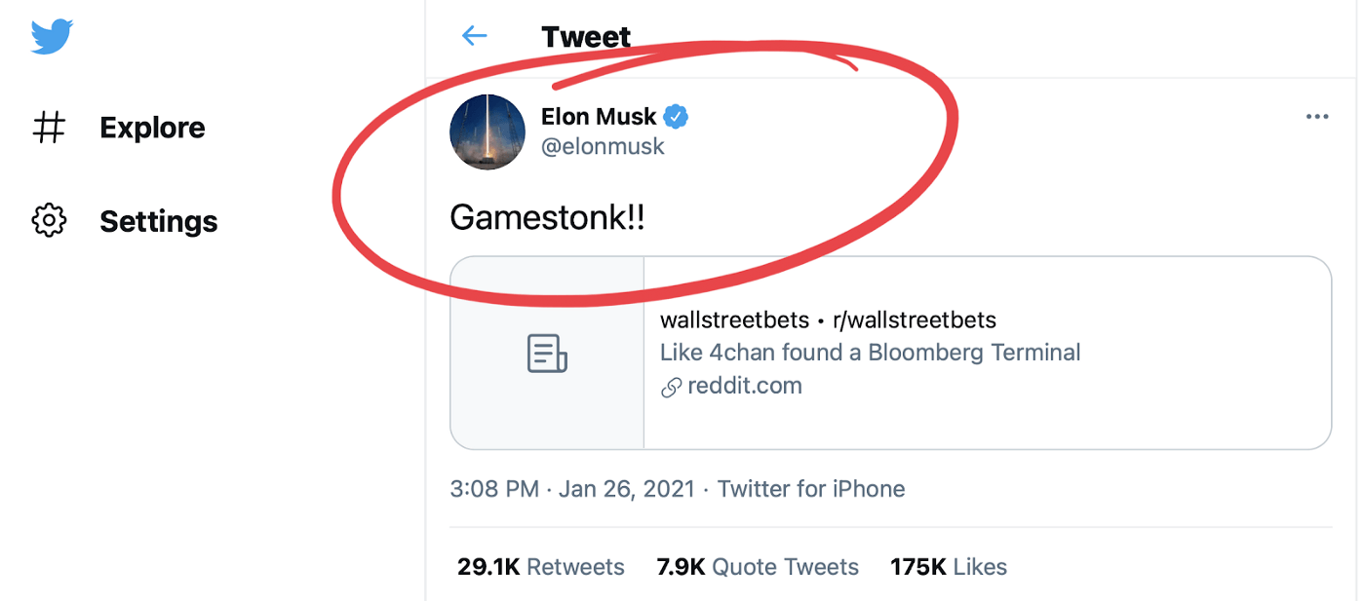1365x601 pixels.
Task: Open the Settings menu item
Action: (x=158, y=221)
